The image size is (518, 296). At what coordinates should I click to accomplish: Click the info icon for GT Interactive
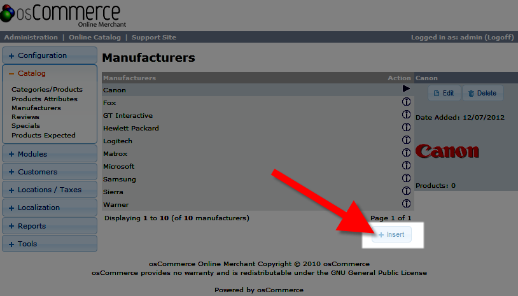click(406, 115)
